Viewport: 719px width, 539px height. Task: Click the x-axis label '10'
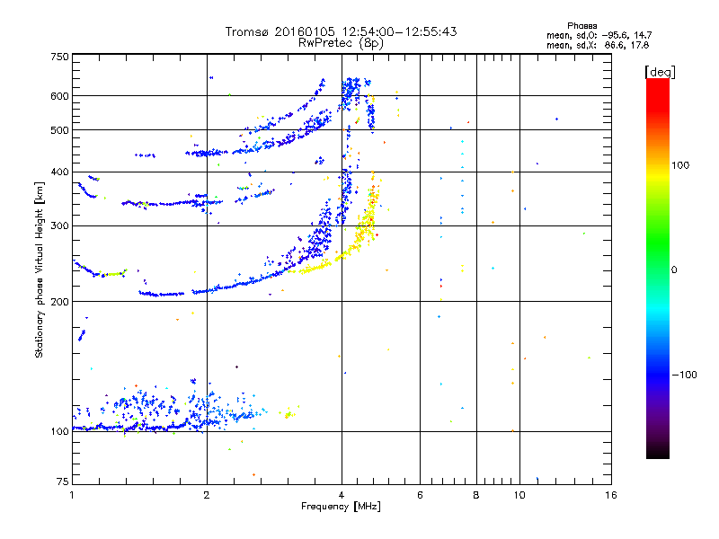(519, 495)
